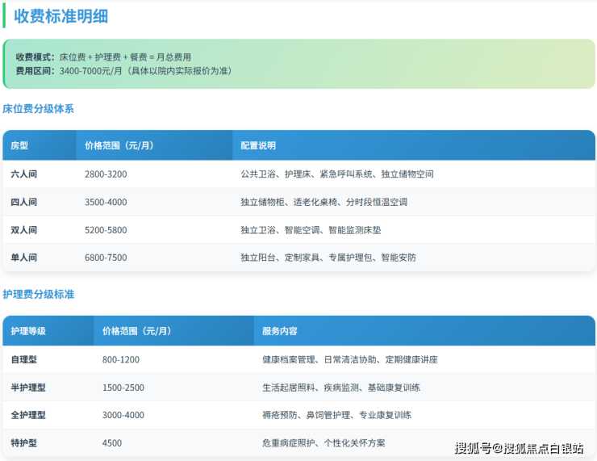
Task: Click the 6800-7500 price cell
Action: [106, 258]
